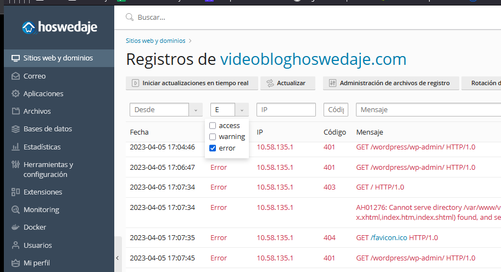
Task: Click the Rotación button
Action: pos(481,83)
